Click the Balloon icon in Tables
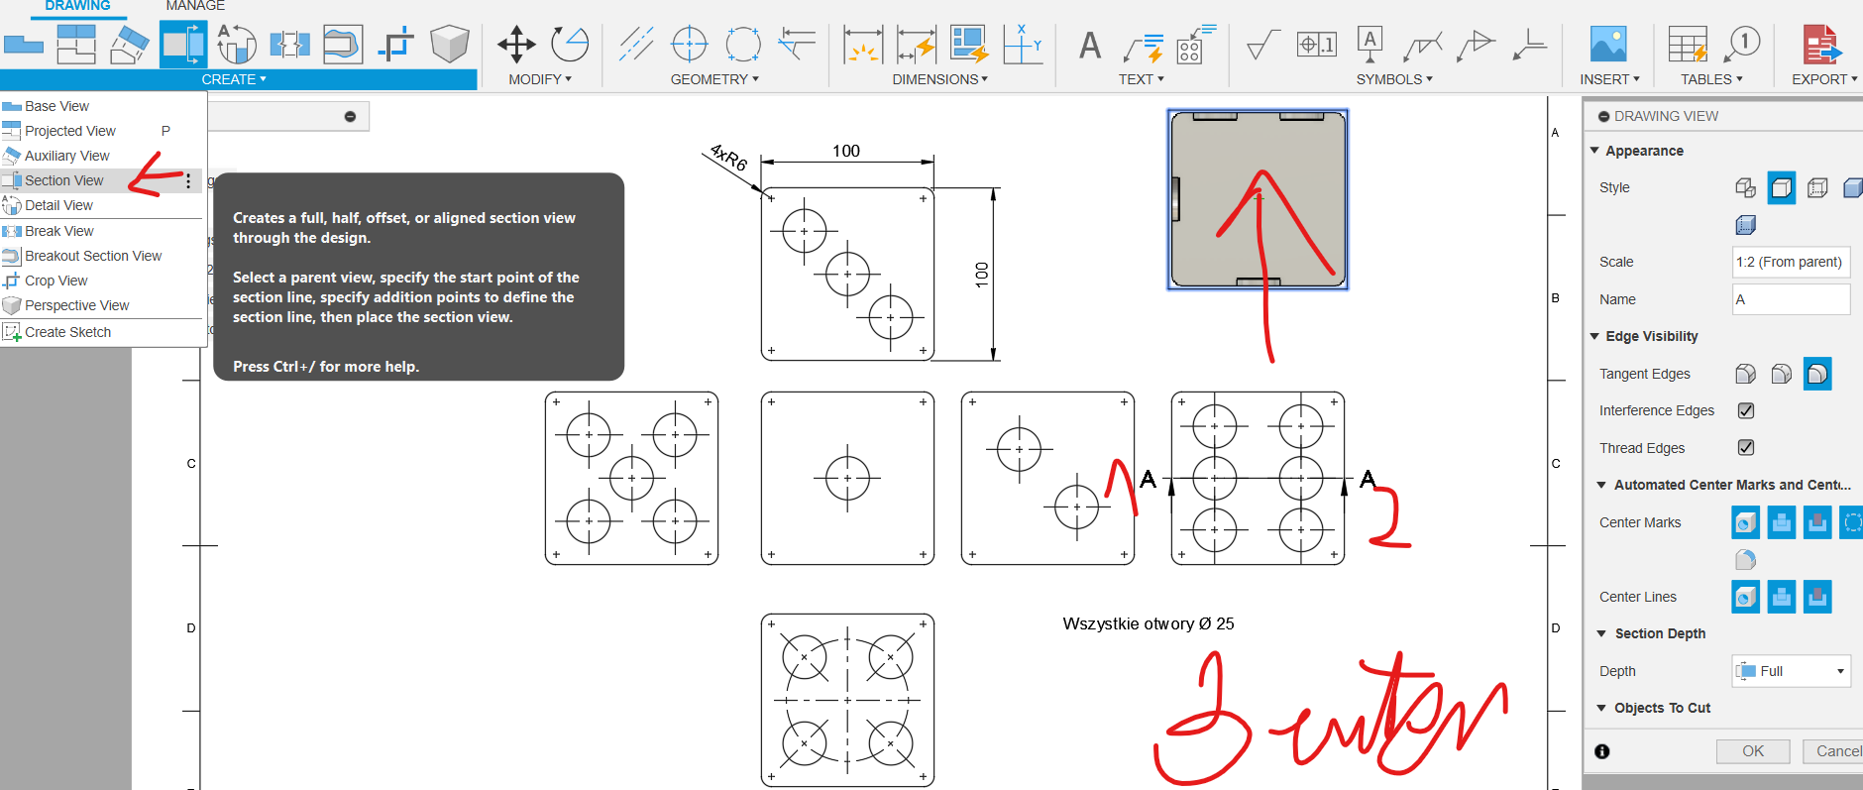1863x790 pixels. [x=1742, y=44]
